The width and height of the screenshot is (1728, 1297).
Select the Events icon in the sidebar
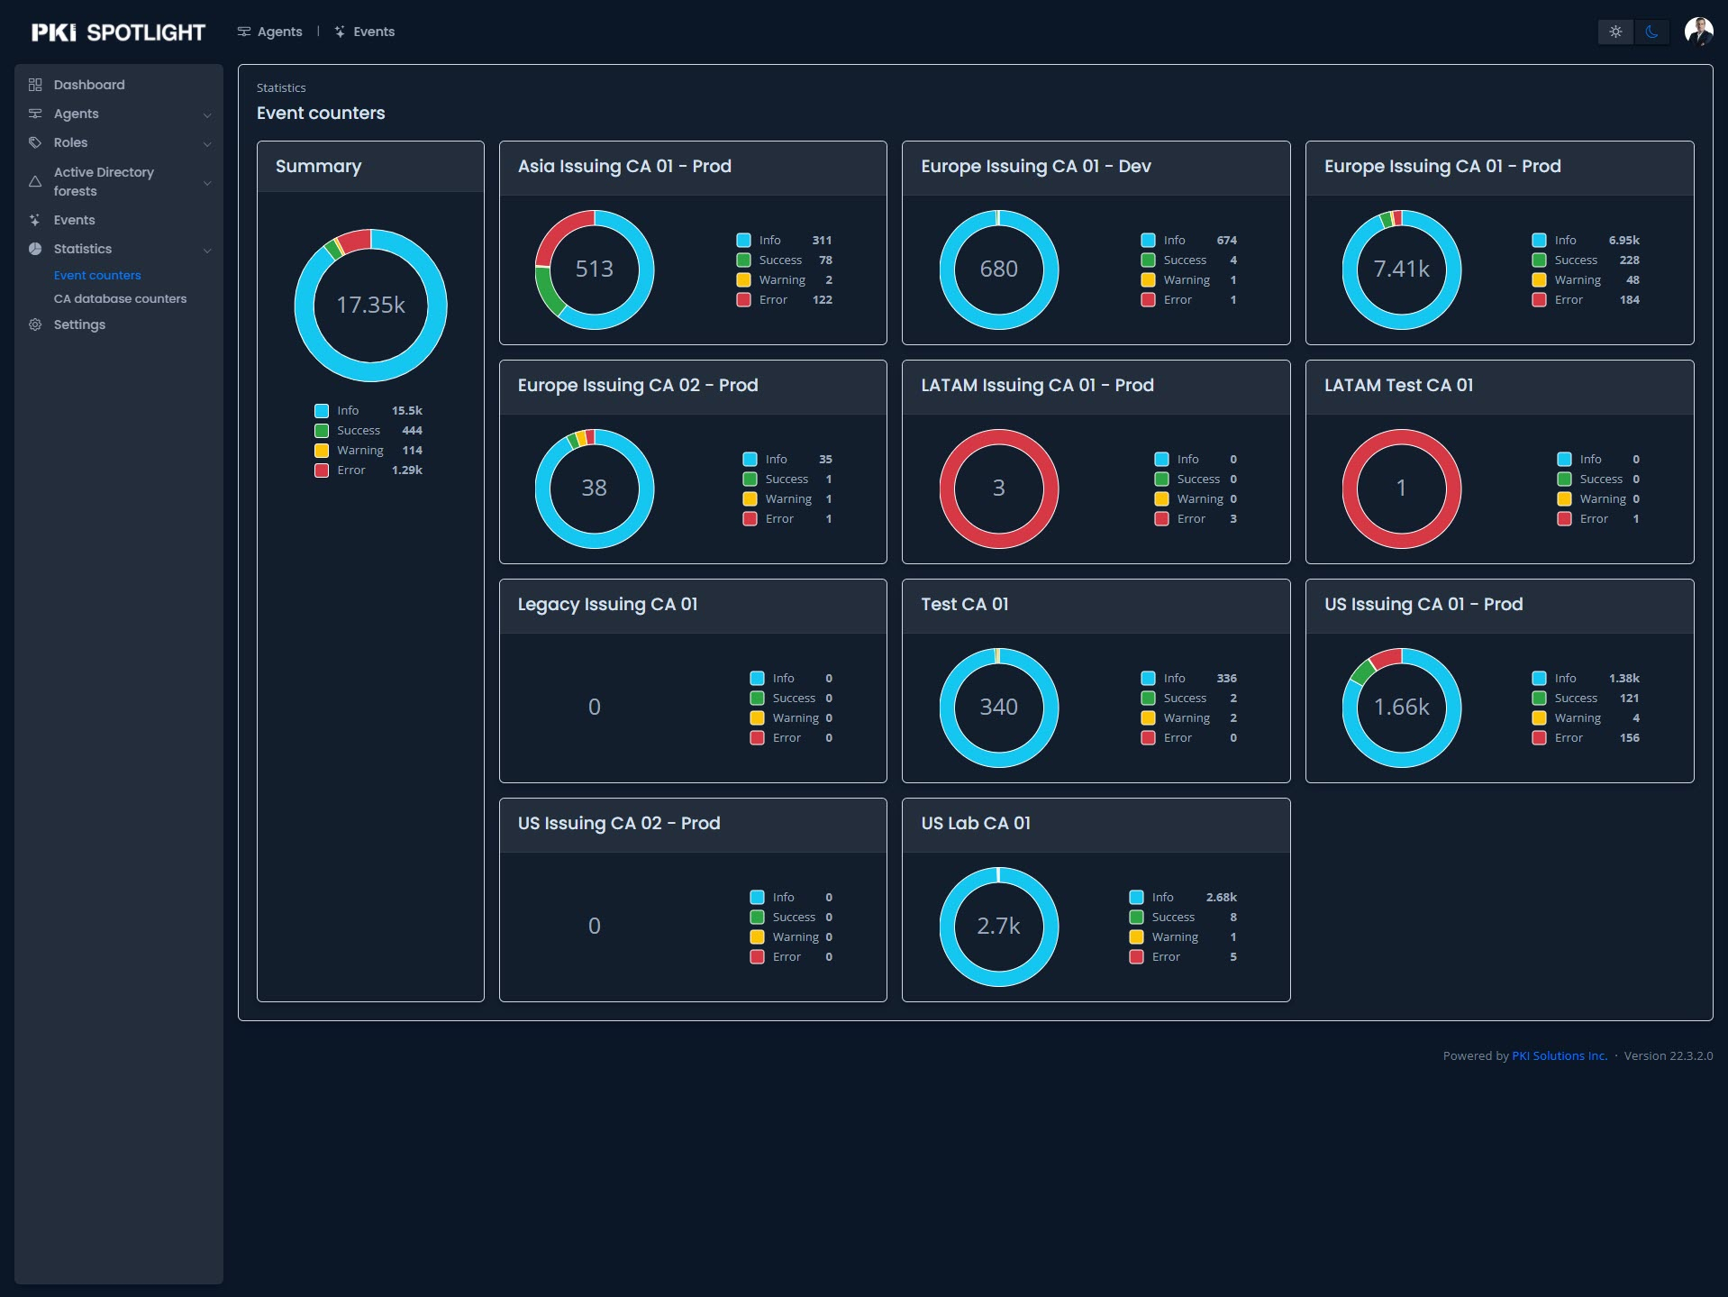(x=34, y=220)
